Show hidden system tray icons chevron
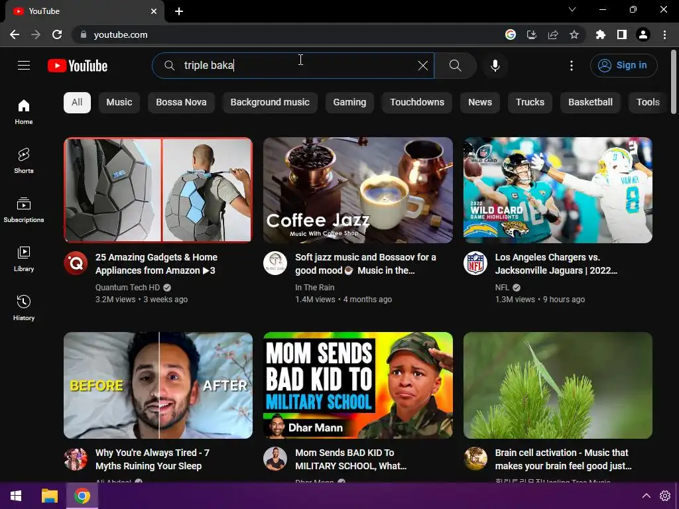Screen dimensions: 679x509 pyautogui.click(x=646, y=496)
